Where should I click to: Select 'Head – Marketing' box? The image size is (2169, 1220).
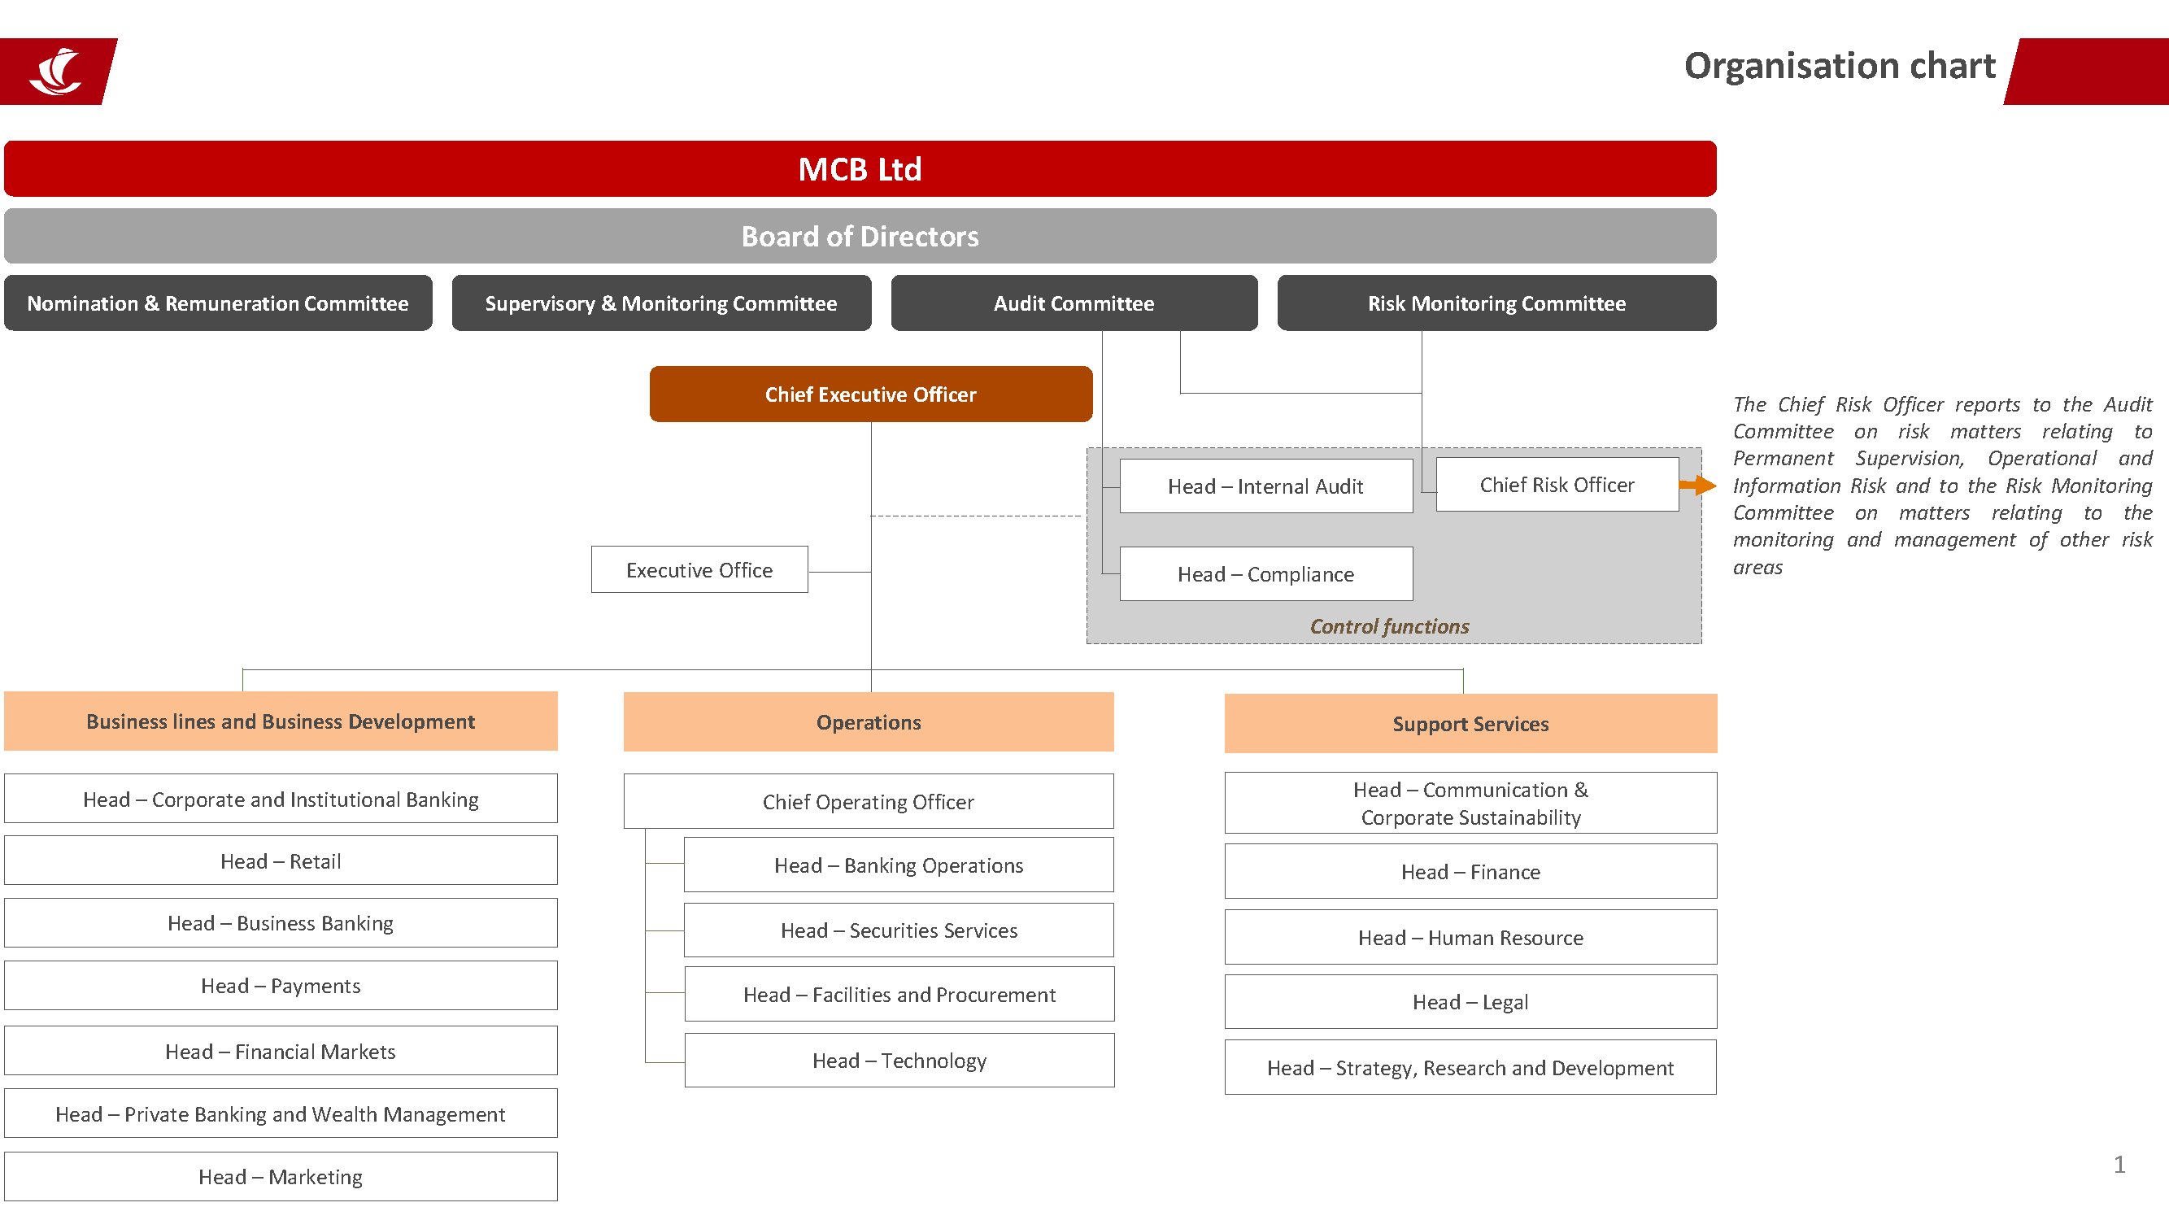(281, 1177)
